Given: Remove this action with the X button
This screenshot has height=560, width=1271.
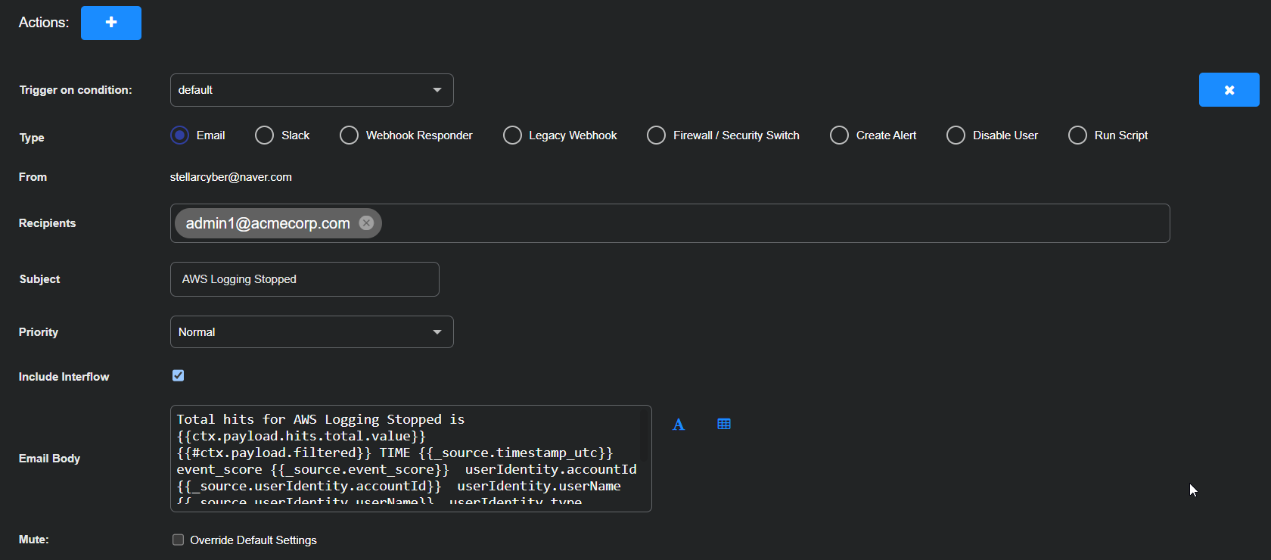Looking at the screenshot, I should pyautogui.click(x=1229, y=90).
